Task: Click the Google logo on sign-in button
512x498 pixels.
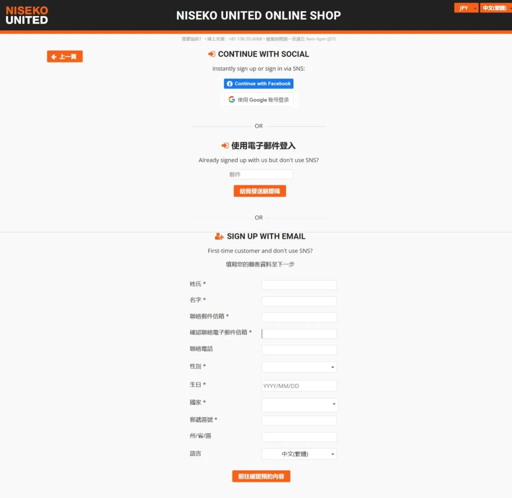Action: (x=231, y=99)
